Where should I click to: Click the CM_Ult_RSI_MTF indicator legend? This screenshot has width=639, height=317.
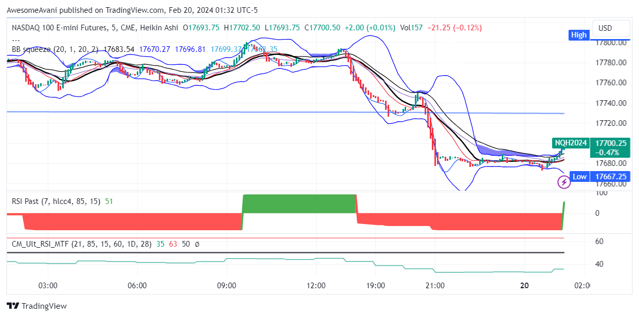(x=82, y=244)
